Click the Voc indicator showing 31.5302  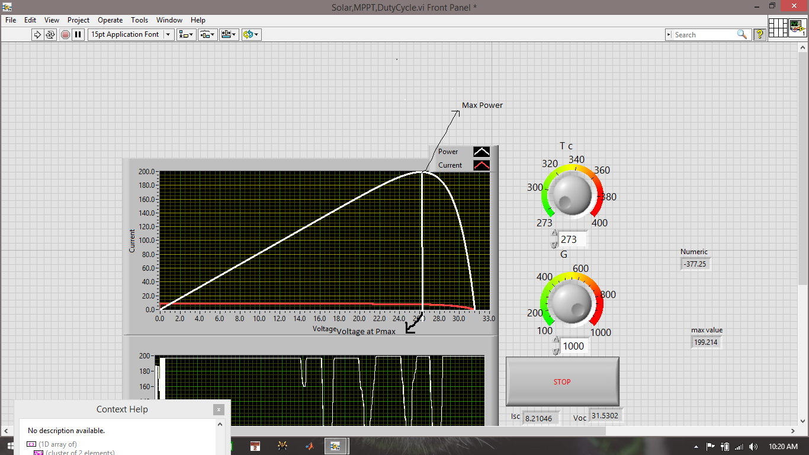coord(606,415)
